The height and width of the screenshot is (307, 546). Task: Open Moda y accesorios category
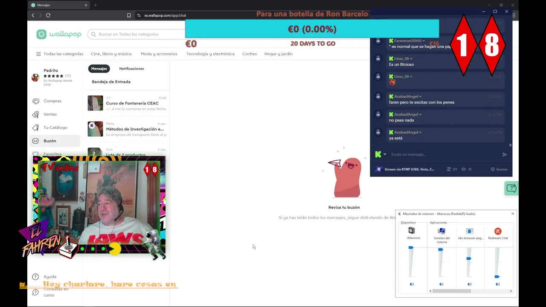coord(159,54)
